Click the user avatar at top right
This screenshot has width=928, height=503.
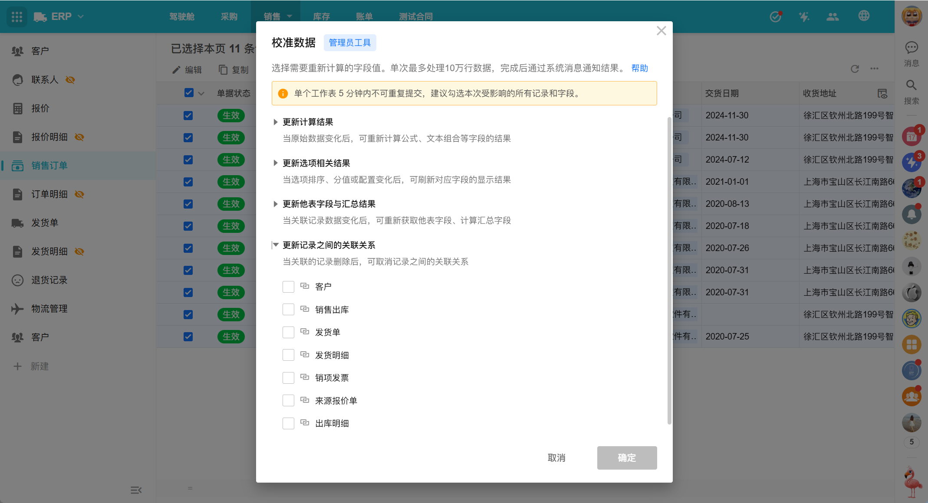(x=912, y=16)
